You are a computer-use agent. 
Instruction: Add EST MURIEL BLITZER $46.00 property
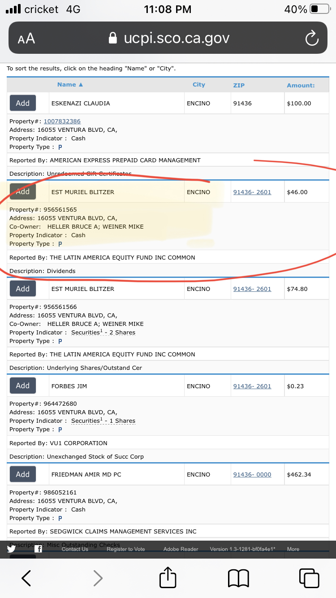(23, 191)
